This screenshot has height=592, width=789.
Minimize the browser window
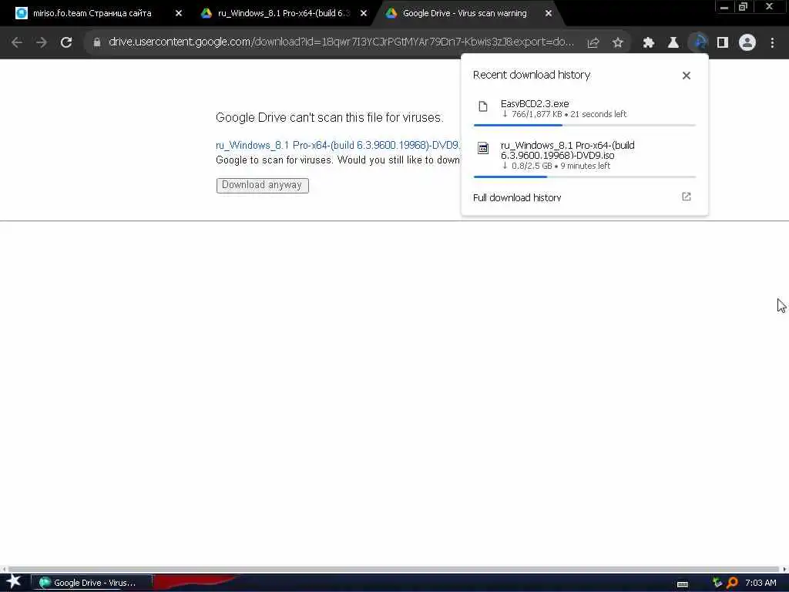[x=724, y=7]
